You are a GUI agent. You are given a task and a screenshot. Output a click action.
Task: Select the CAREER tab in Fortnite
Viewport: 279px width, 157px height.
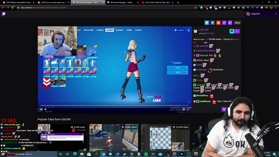pos(129,30)
